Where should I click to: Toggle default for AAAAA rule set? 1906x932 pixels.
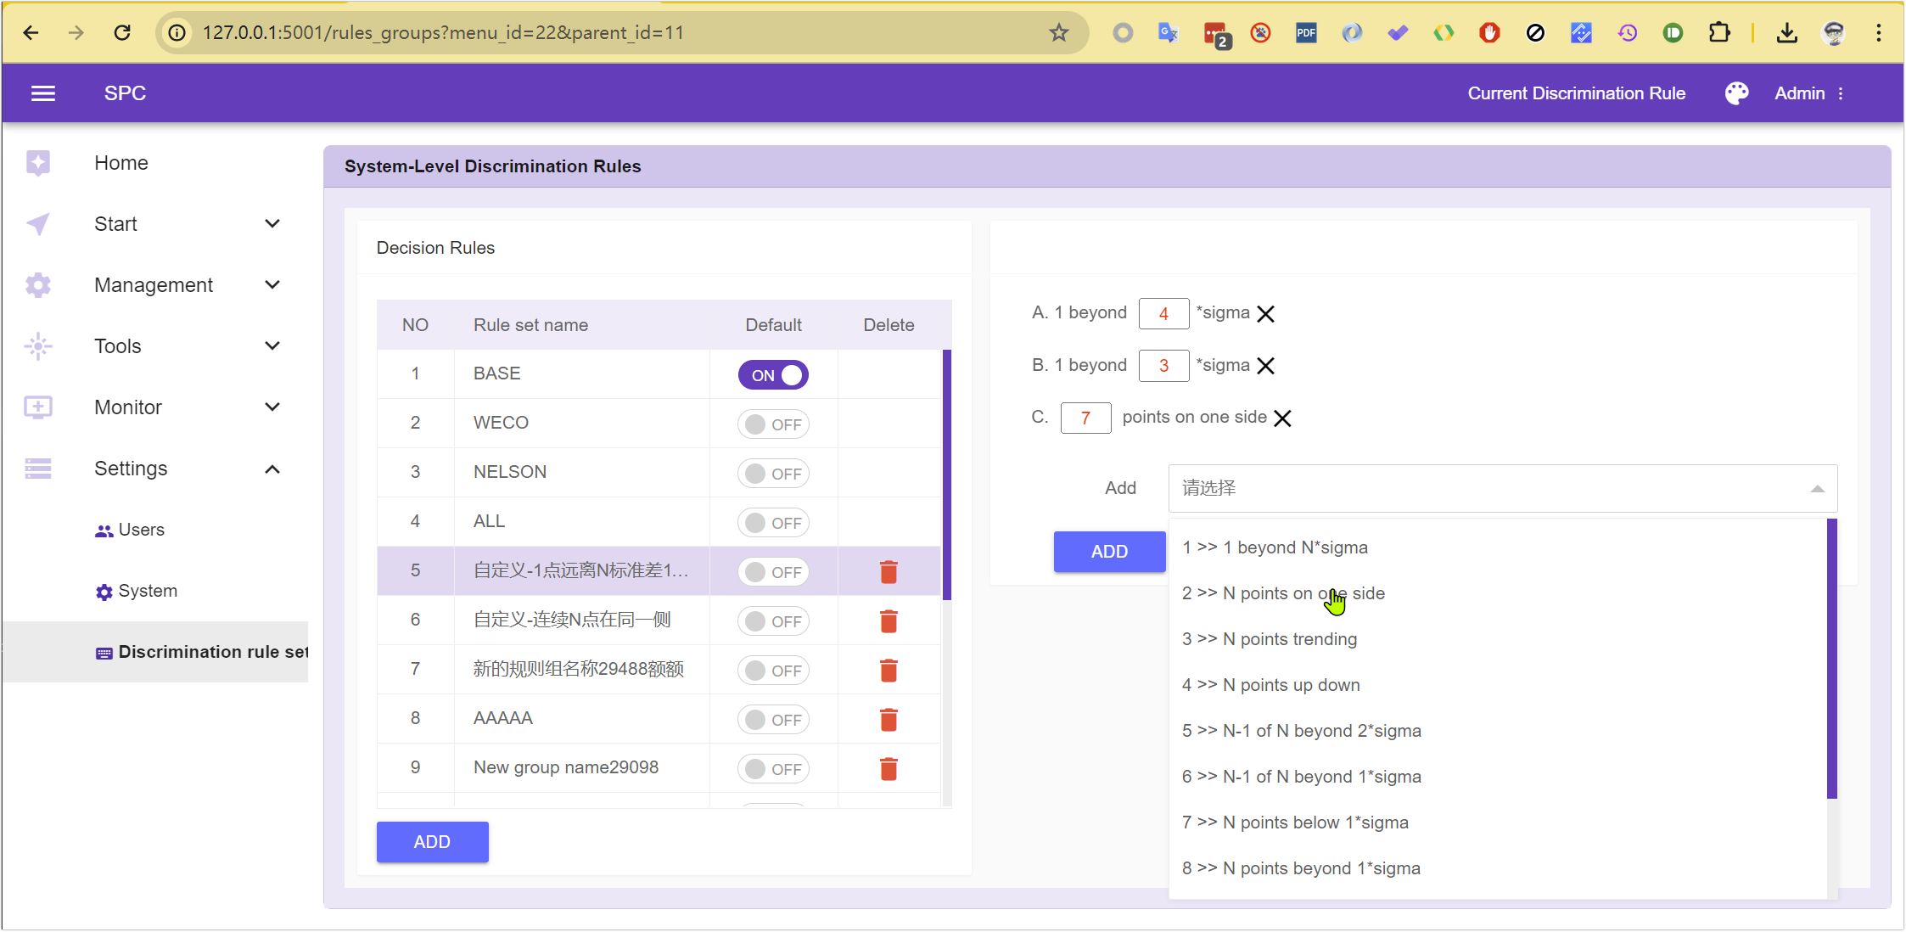(x=773, y=720)
